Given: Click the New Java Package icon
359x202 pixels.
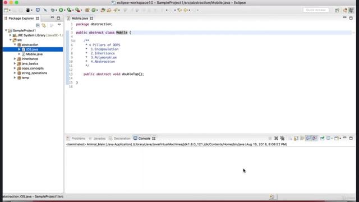Looking at the screenshot, I should [x=88, y=10].
